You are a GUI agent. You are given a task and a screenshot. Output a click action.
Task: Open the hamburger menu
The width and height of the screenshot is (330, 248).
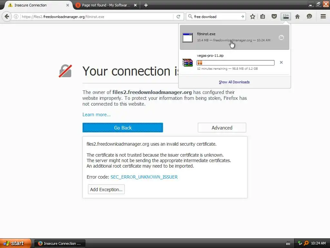point(323,16)
